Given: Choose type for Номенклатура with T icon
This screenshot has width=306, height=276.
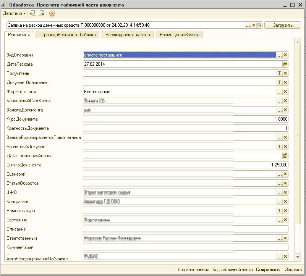Looking at the screenshot, I should point(280,211).
